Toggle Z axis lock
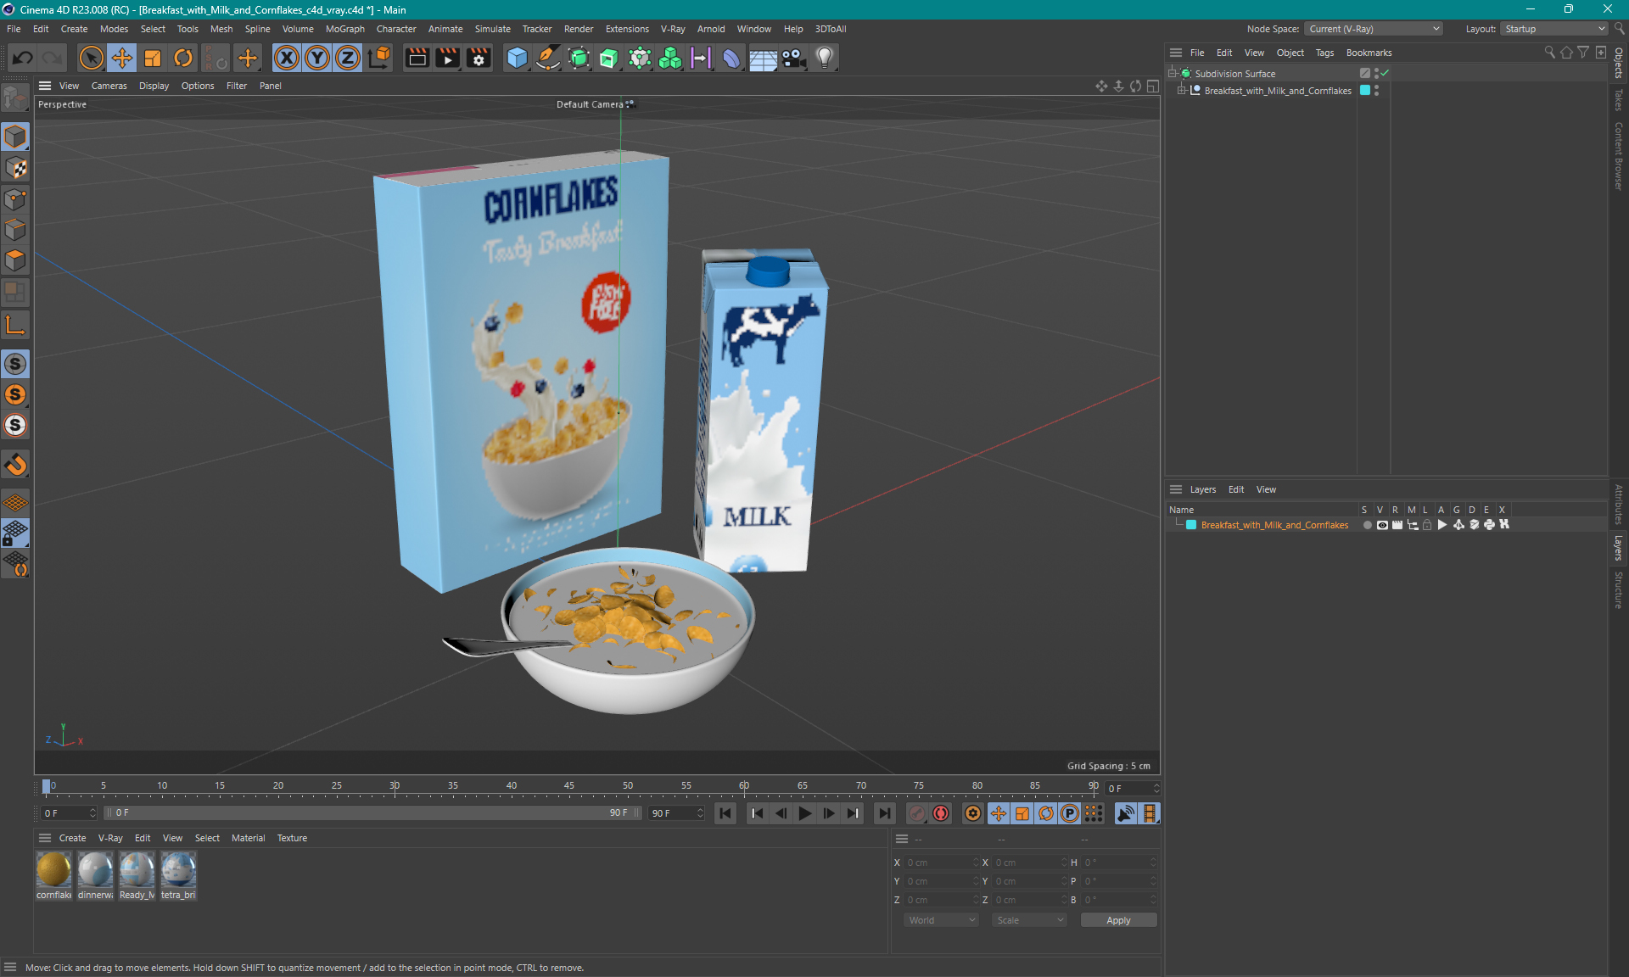1629x977 pixels. [x=348, y=58]
